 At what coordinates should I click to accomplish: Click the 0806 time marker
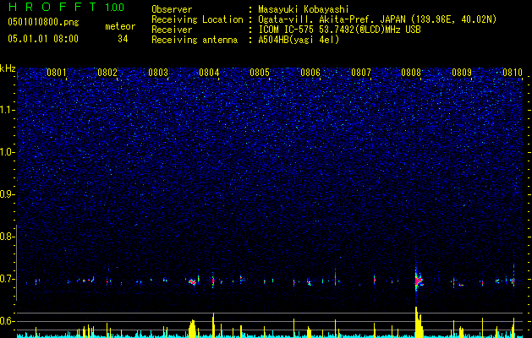click(x=310, y=73)
